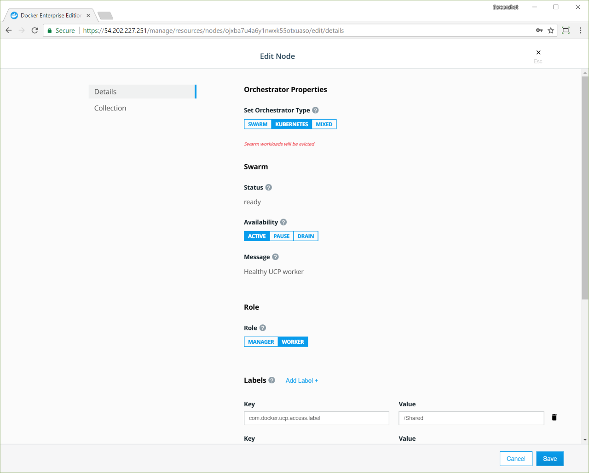Click the /Shared label value field
Screen dimensions: 589x473
[x=471, y=418]
